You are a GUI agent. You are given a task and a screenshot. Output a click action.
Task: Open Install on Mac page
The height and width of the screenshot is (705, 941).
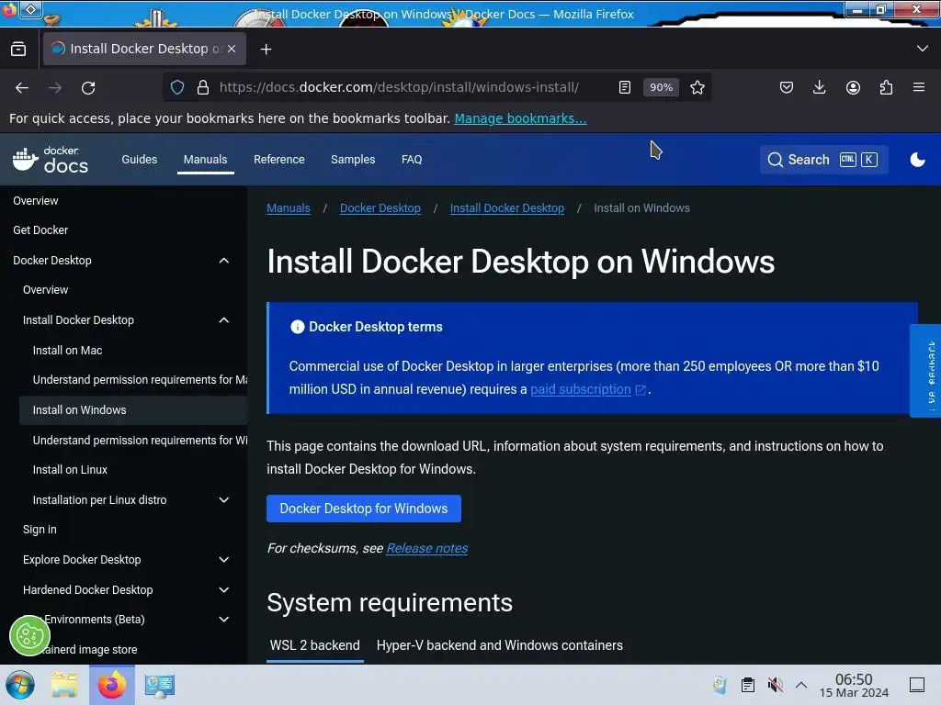[67, 350]
